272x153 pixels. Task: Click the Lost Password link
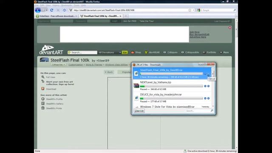pos(222,21)
